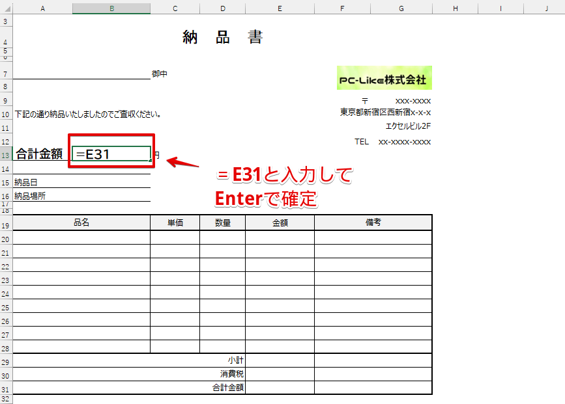The image size is (565, 404).
Task: Click the 納品日 cell
Action: (26, 182)
